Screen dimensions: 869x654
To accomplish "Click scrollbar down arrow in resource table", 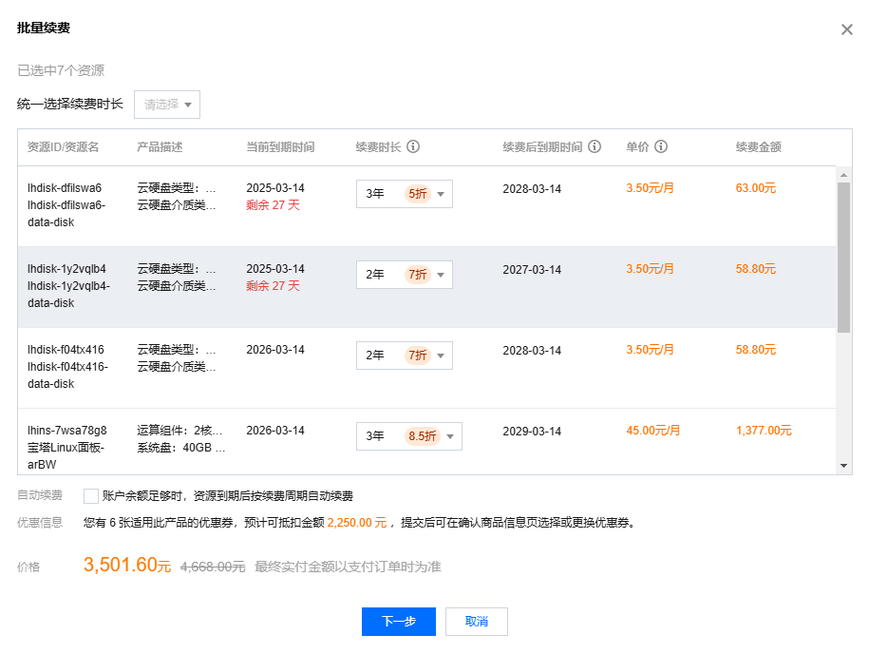I will click(x=843, y=466).
